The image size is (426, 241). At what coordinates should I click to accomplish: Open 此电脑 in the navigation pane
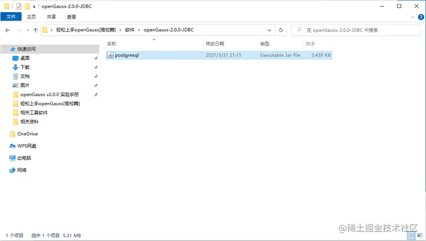tap(24, 158)
